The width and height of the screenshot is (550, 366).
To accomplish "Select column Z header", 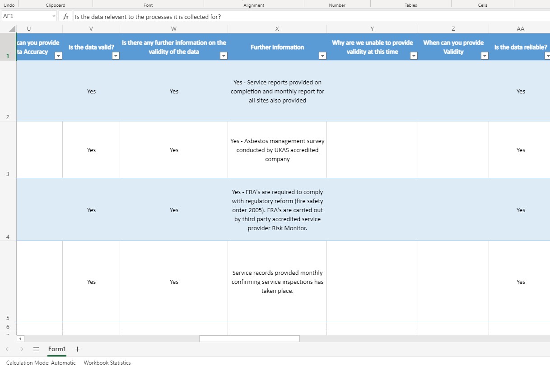I will point(453,28).
